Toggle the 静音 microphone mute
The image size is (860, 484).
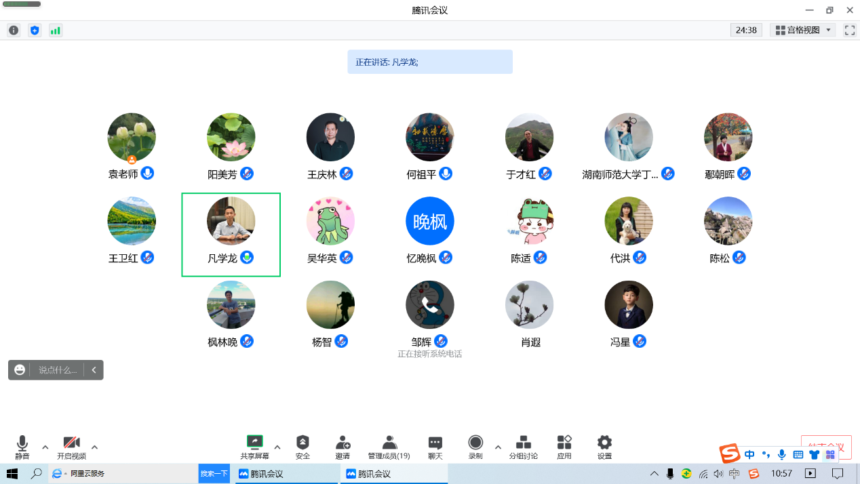[x=22, y=447]
